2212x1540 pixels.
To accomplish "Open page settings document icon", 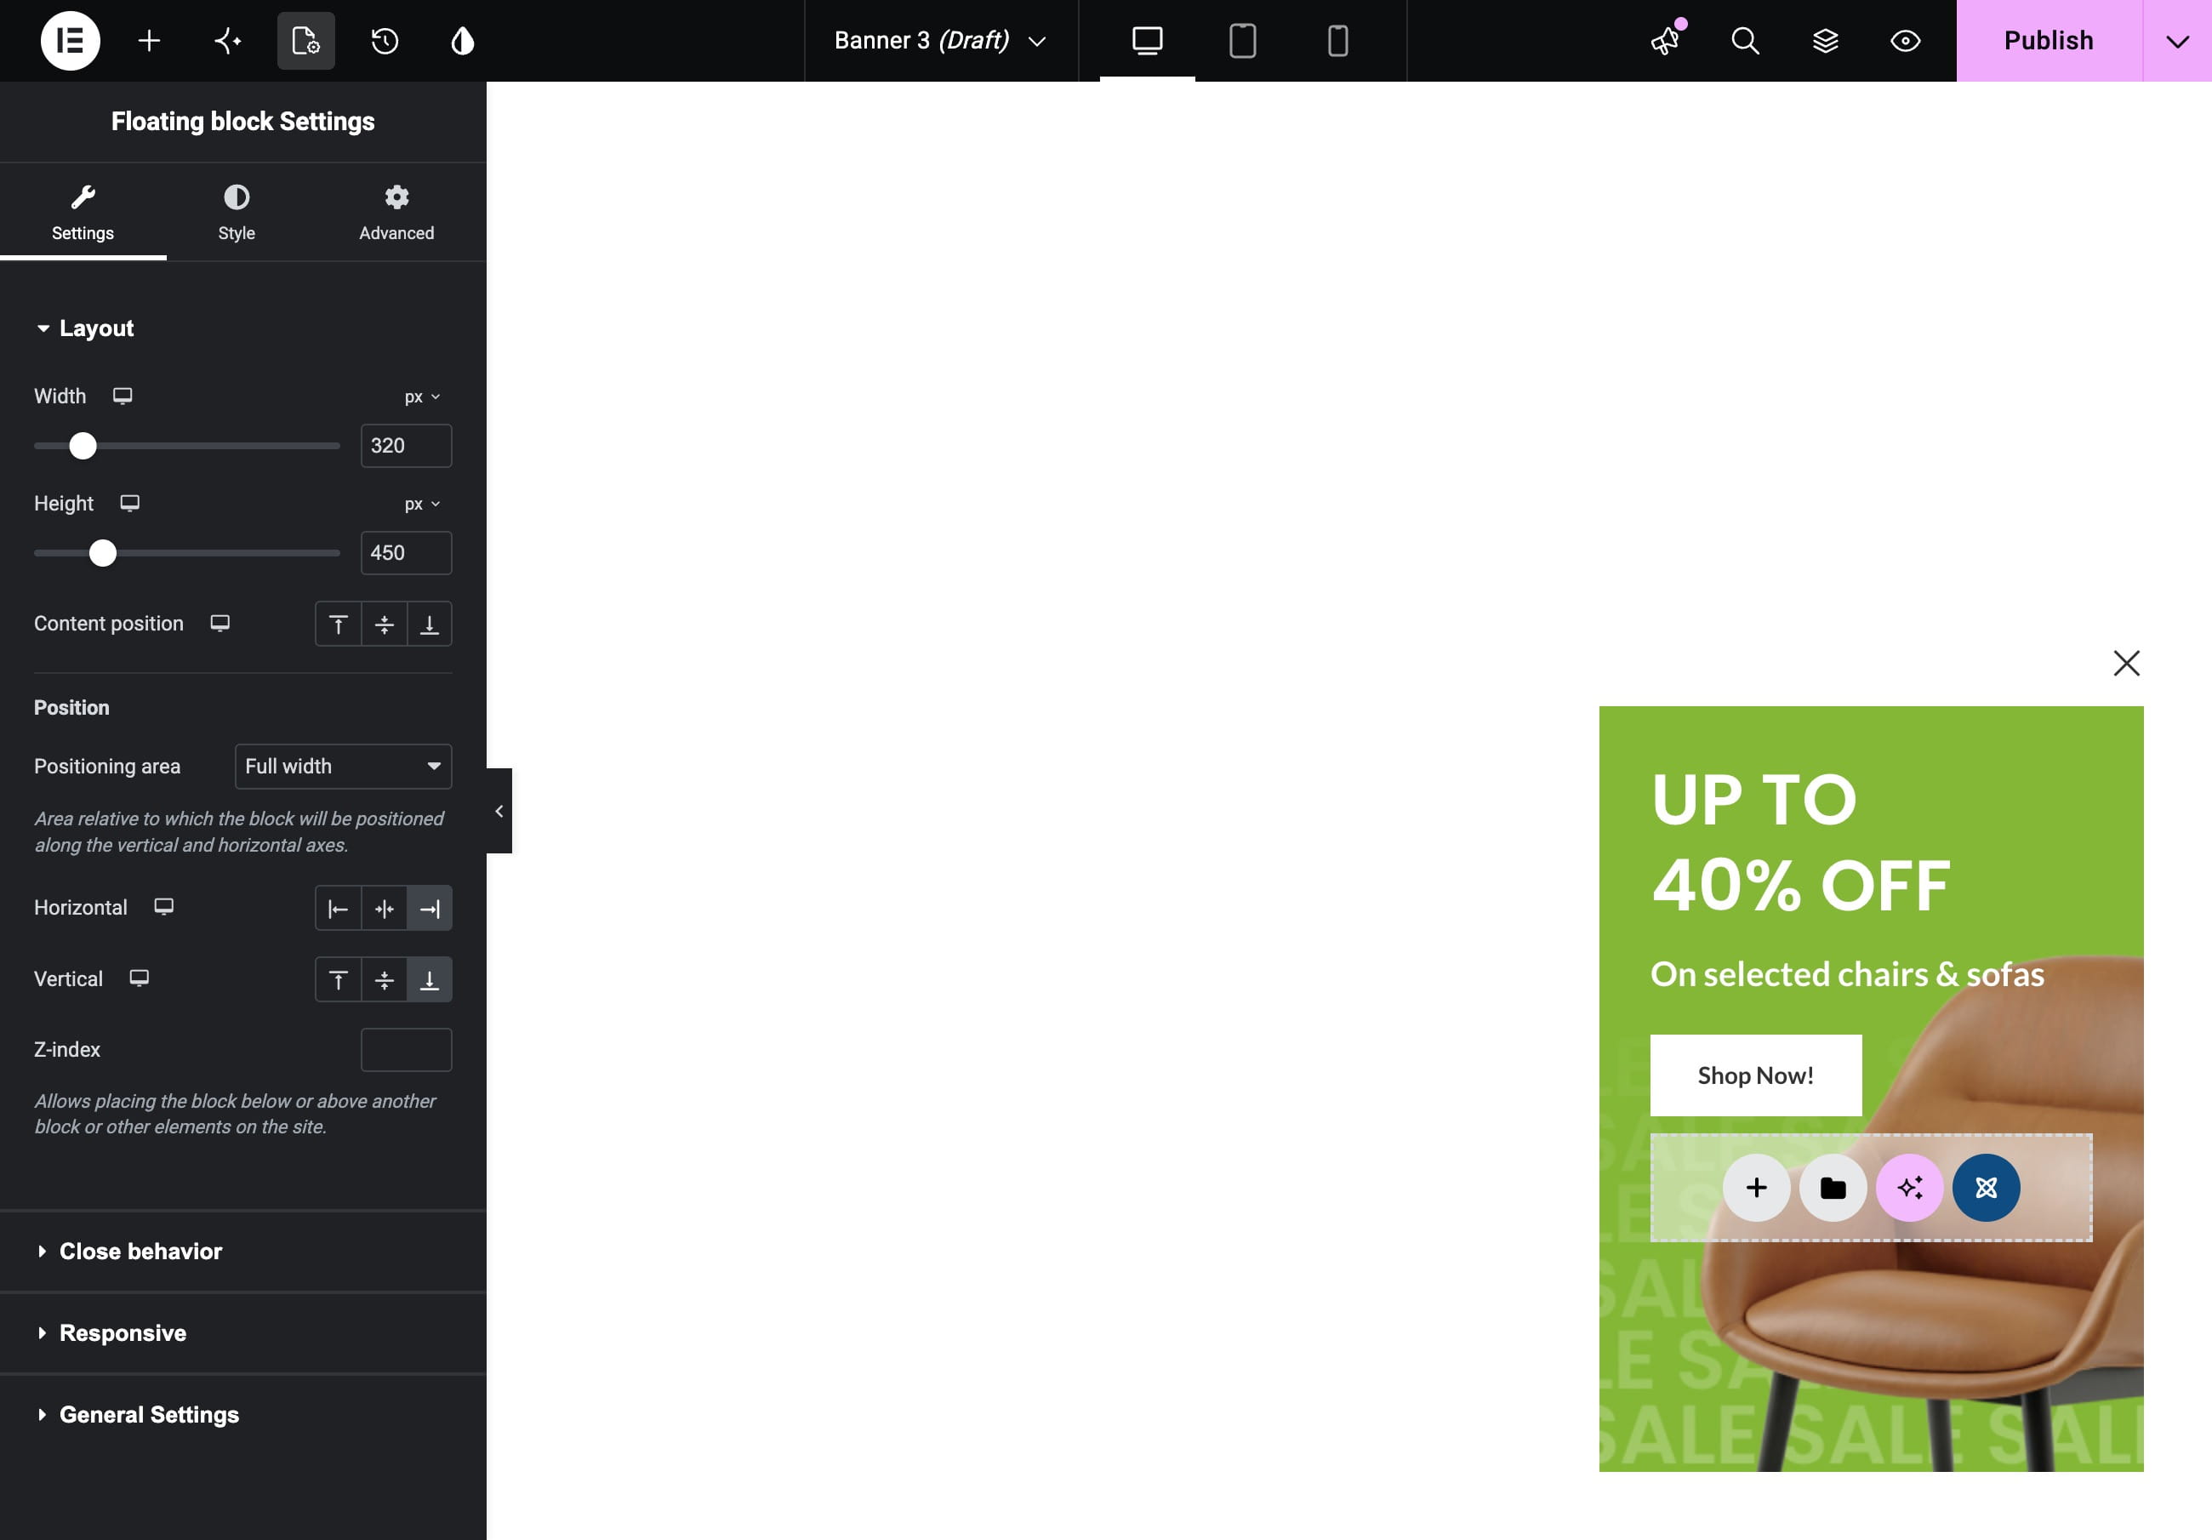I will 305,41.
